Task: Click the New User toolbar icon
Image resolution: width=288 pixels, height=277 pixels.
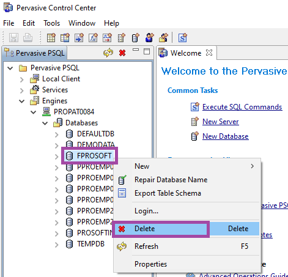Action: coord(149,38)
